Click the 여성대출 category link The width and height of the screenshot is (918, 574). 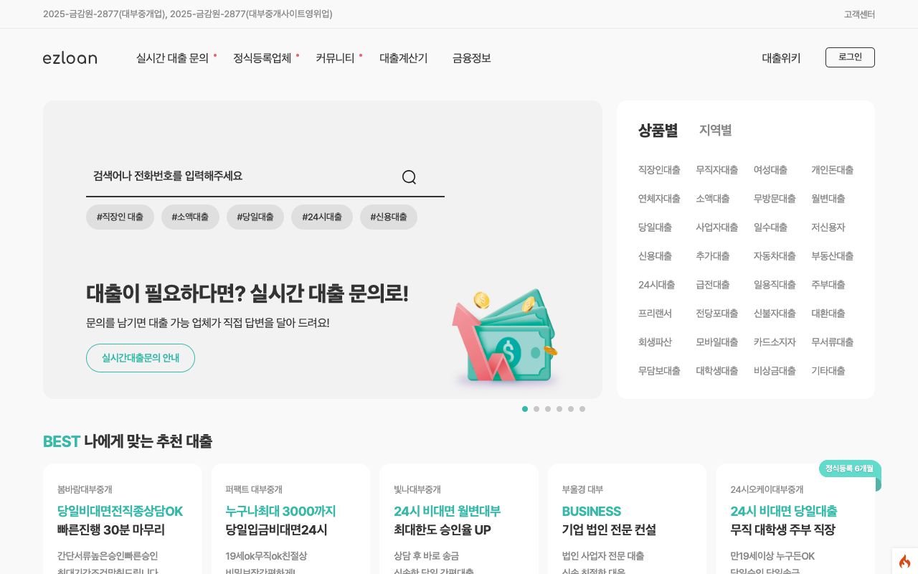tap(770, 170)
